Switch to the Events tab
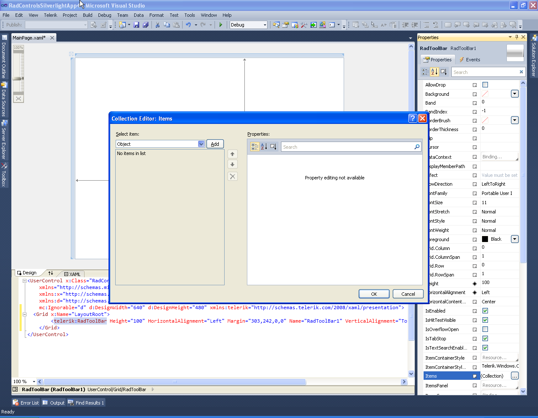Viewport: 538px width, 418px height. click(469, 60)
